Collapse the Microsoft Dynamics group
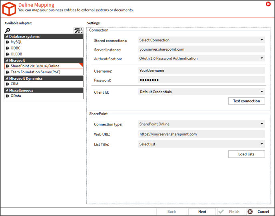Viewport: 275px width, 216px height. click(x=7, y=79)
